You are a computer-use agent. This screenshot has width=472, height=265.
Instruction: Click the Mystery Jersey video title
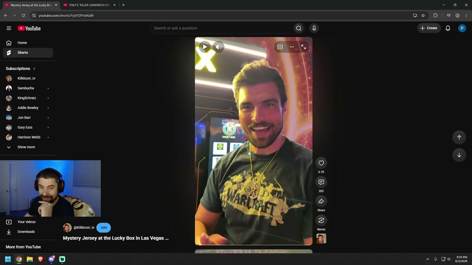[116, 238]
